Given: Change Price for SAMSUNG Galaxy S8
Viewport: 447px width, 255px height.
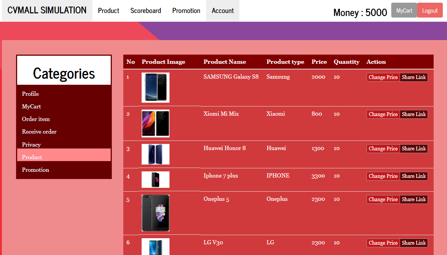Looking at the screenshot, I should click(x=383, y=77).
